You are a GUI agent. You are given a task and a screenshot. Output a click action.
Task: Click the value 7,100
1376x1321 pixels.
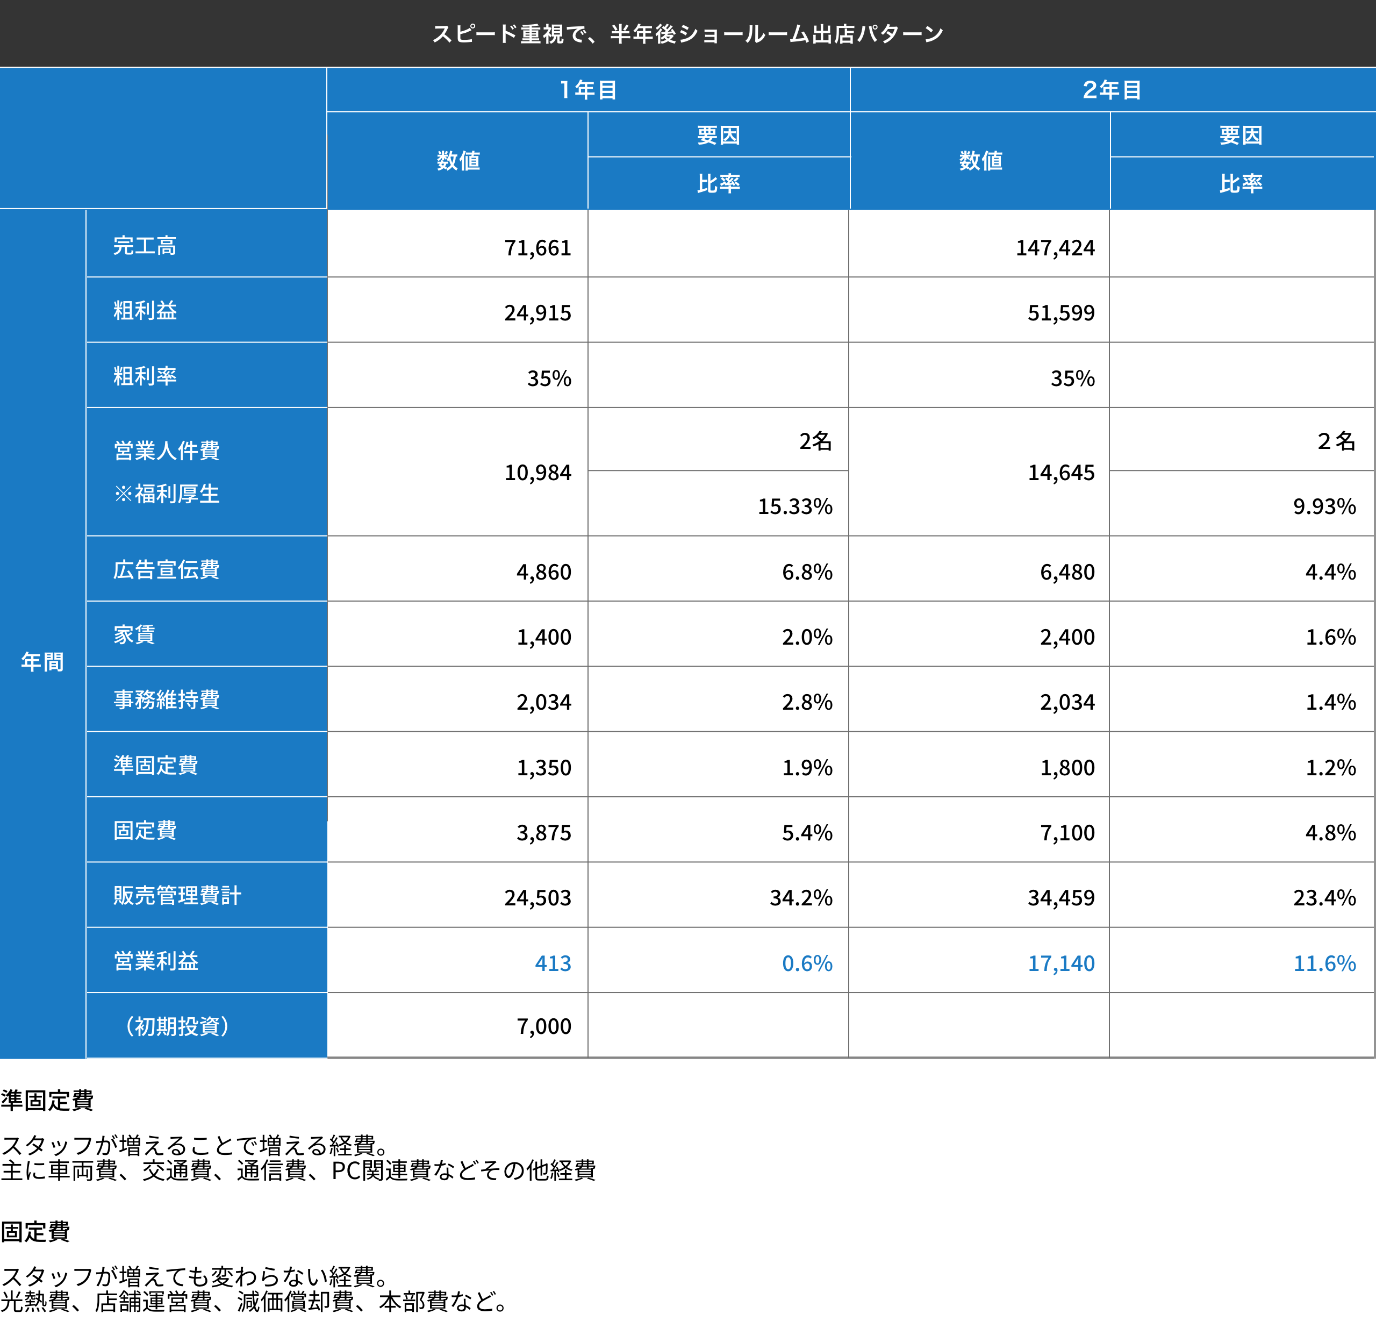click(x=1067, y=833)
